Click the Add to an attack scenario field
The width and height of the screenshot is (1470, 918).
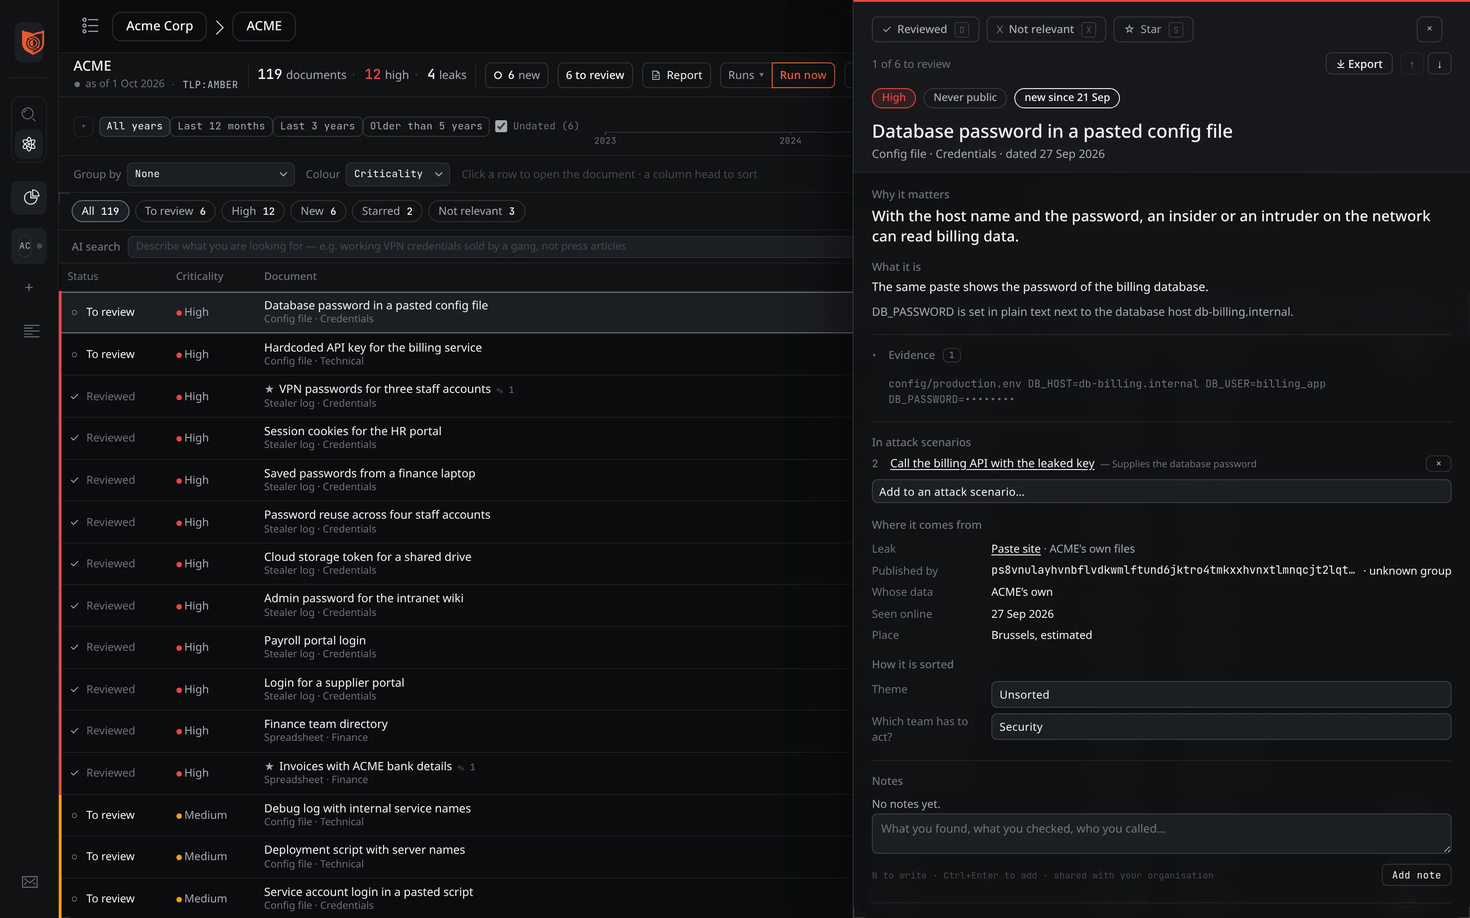(x=1161, y=492)
